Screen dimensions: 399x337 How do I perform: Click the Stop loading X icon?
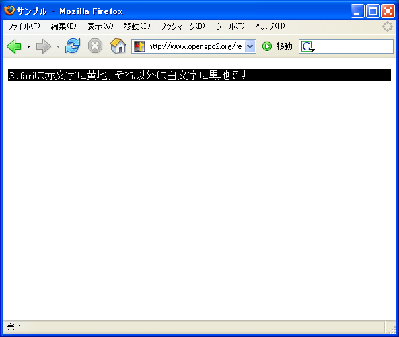point(95,46)
